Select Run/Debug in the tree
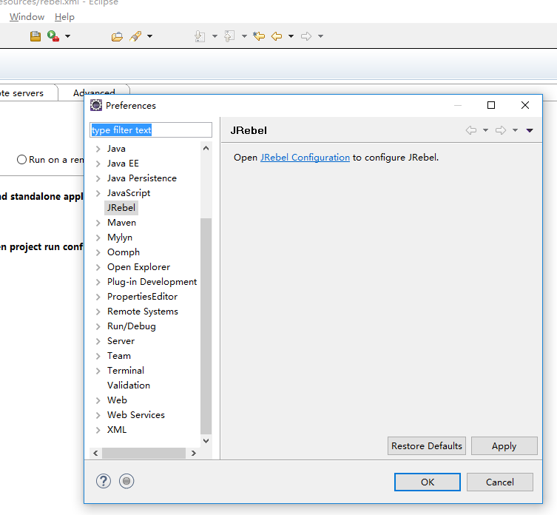The height and width of the screenshot is (515, 557). (132, 326)
